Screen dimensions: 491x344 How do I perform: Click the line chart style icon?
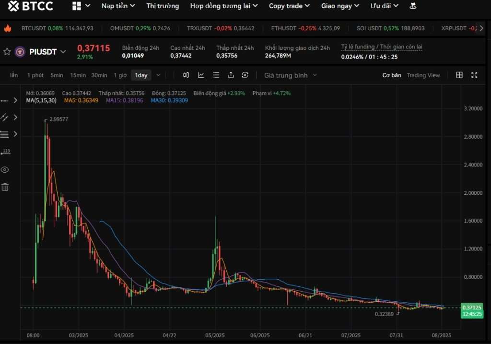tap(201, 75)
